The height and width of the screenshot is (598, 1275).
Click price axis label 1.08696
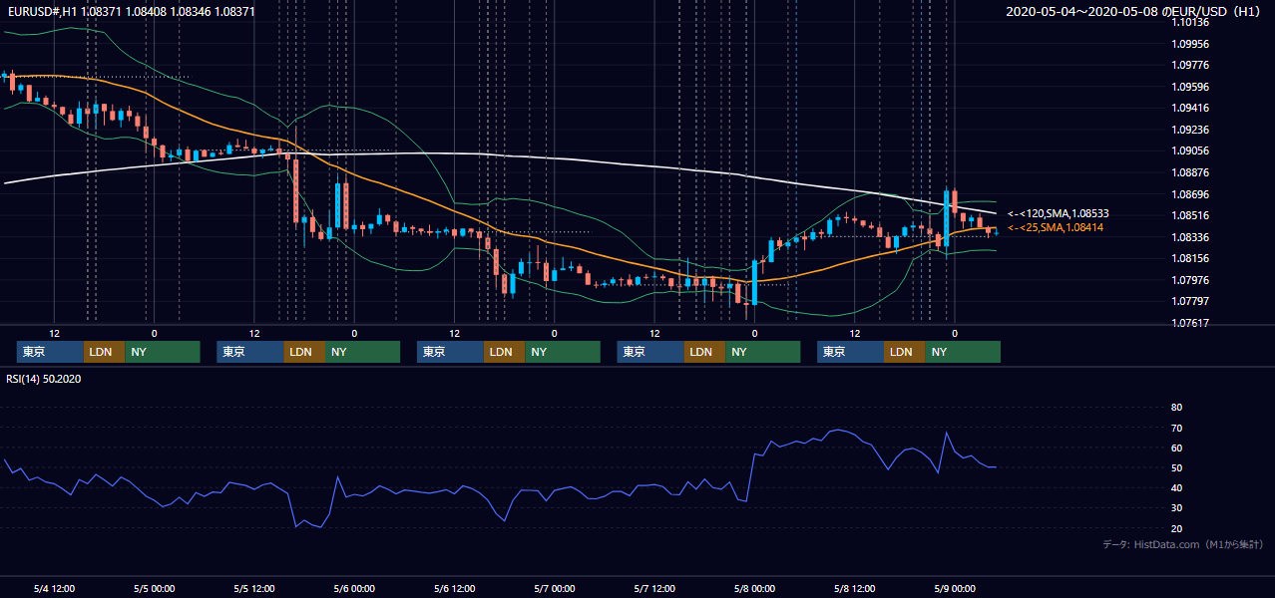[1190, 194]
